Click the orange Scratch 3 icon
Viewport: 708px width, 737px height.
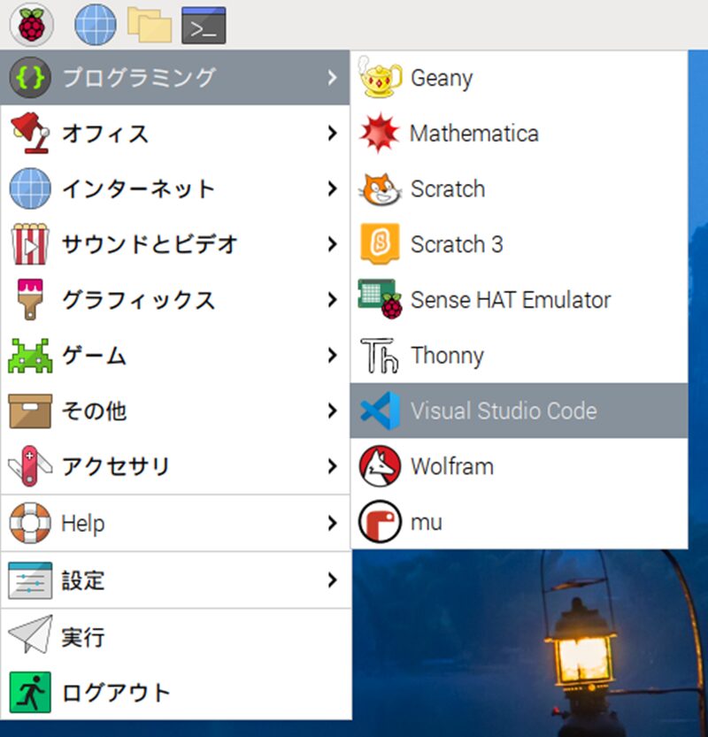point(380,244)
